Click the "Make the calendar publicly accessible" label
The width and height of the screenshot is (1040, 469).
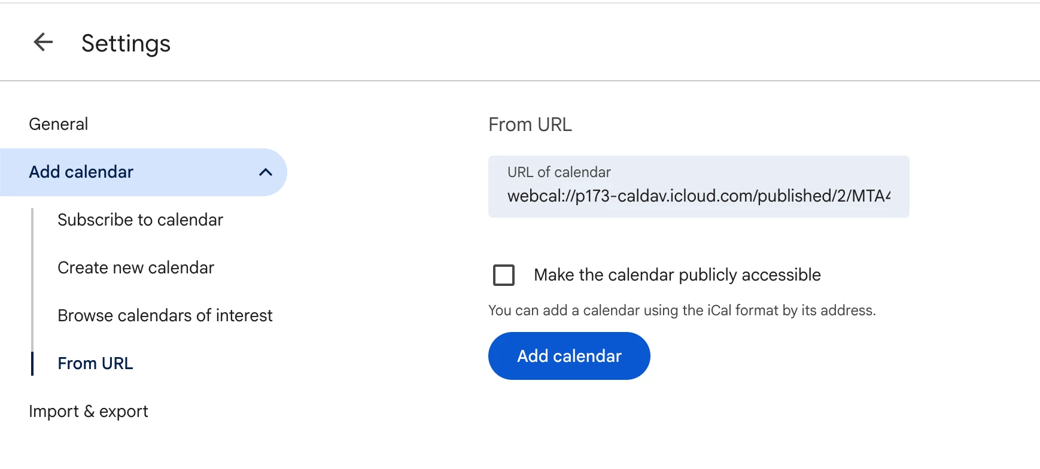click(677, 275)
